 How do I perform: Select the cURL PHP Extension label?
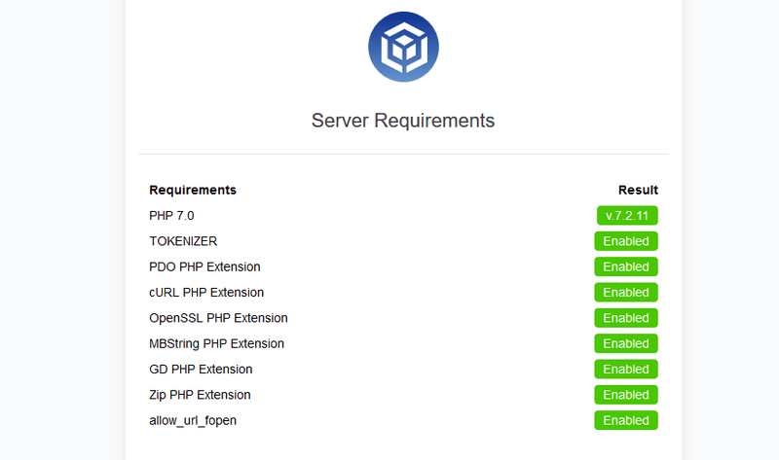[x=206, y=293]
